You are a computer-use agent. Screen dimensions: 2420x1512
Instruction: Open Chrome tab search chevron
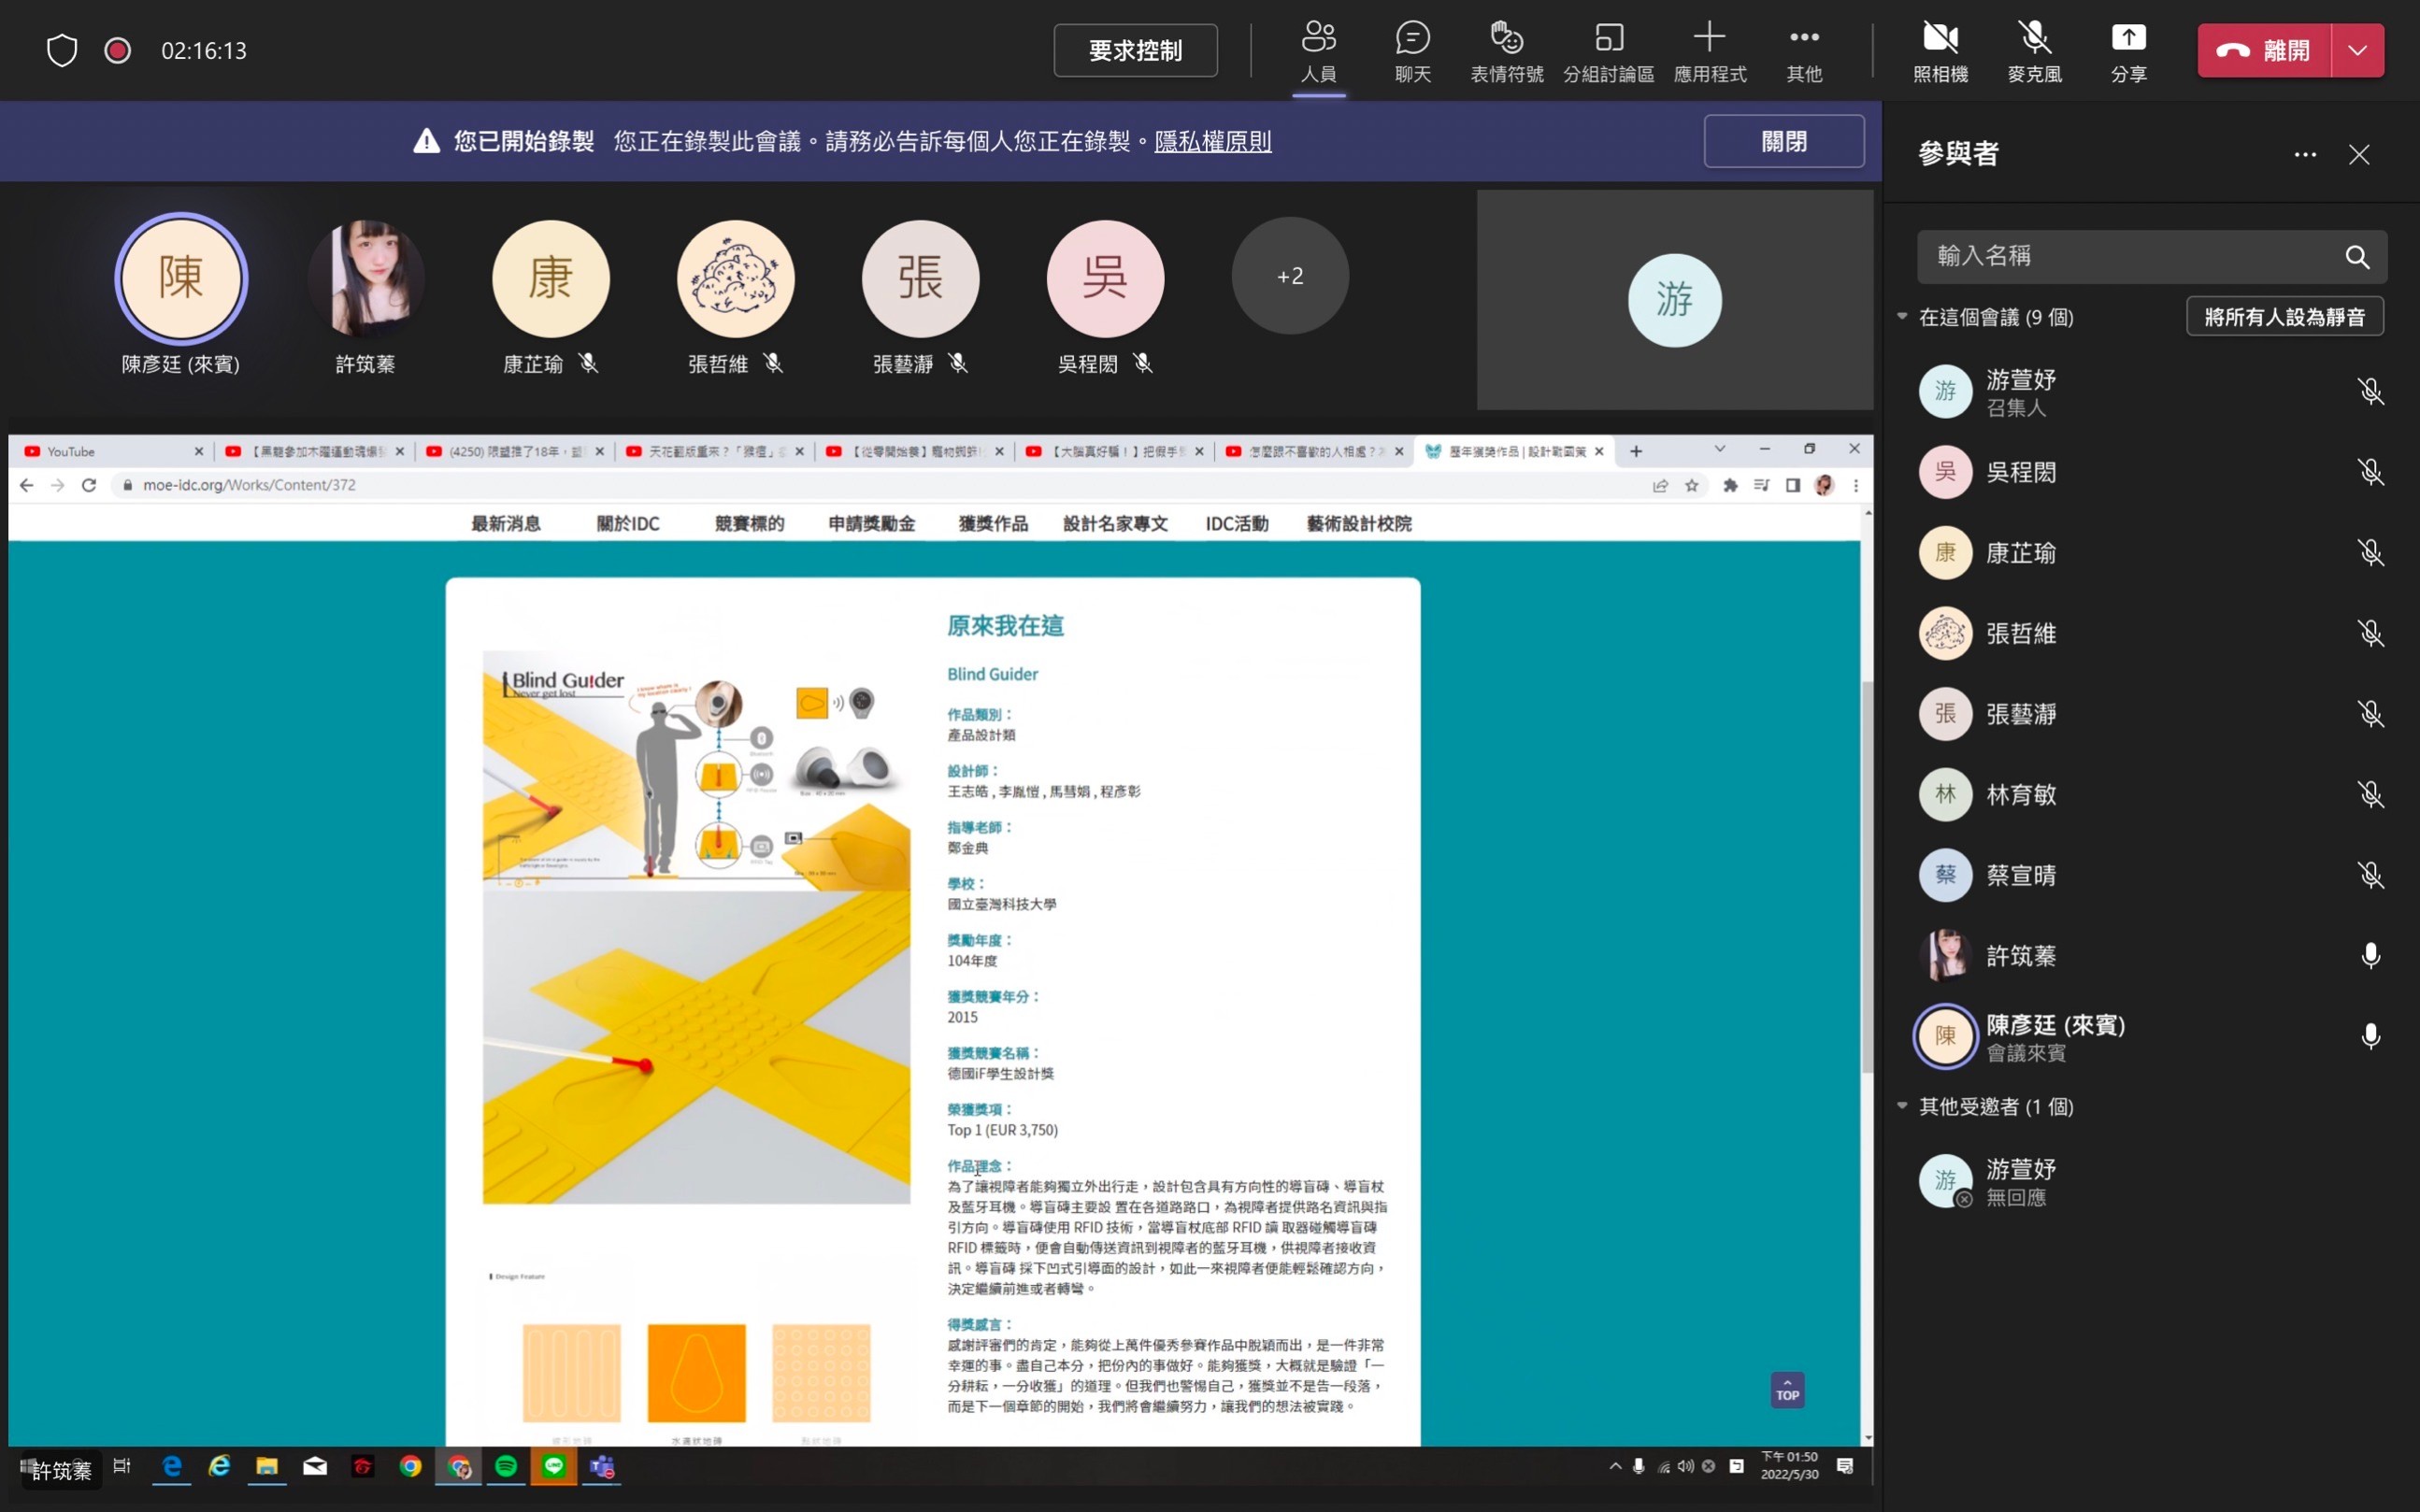(x=1720, y=449)
